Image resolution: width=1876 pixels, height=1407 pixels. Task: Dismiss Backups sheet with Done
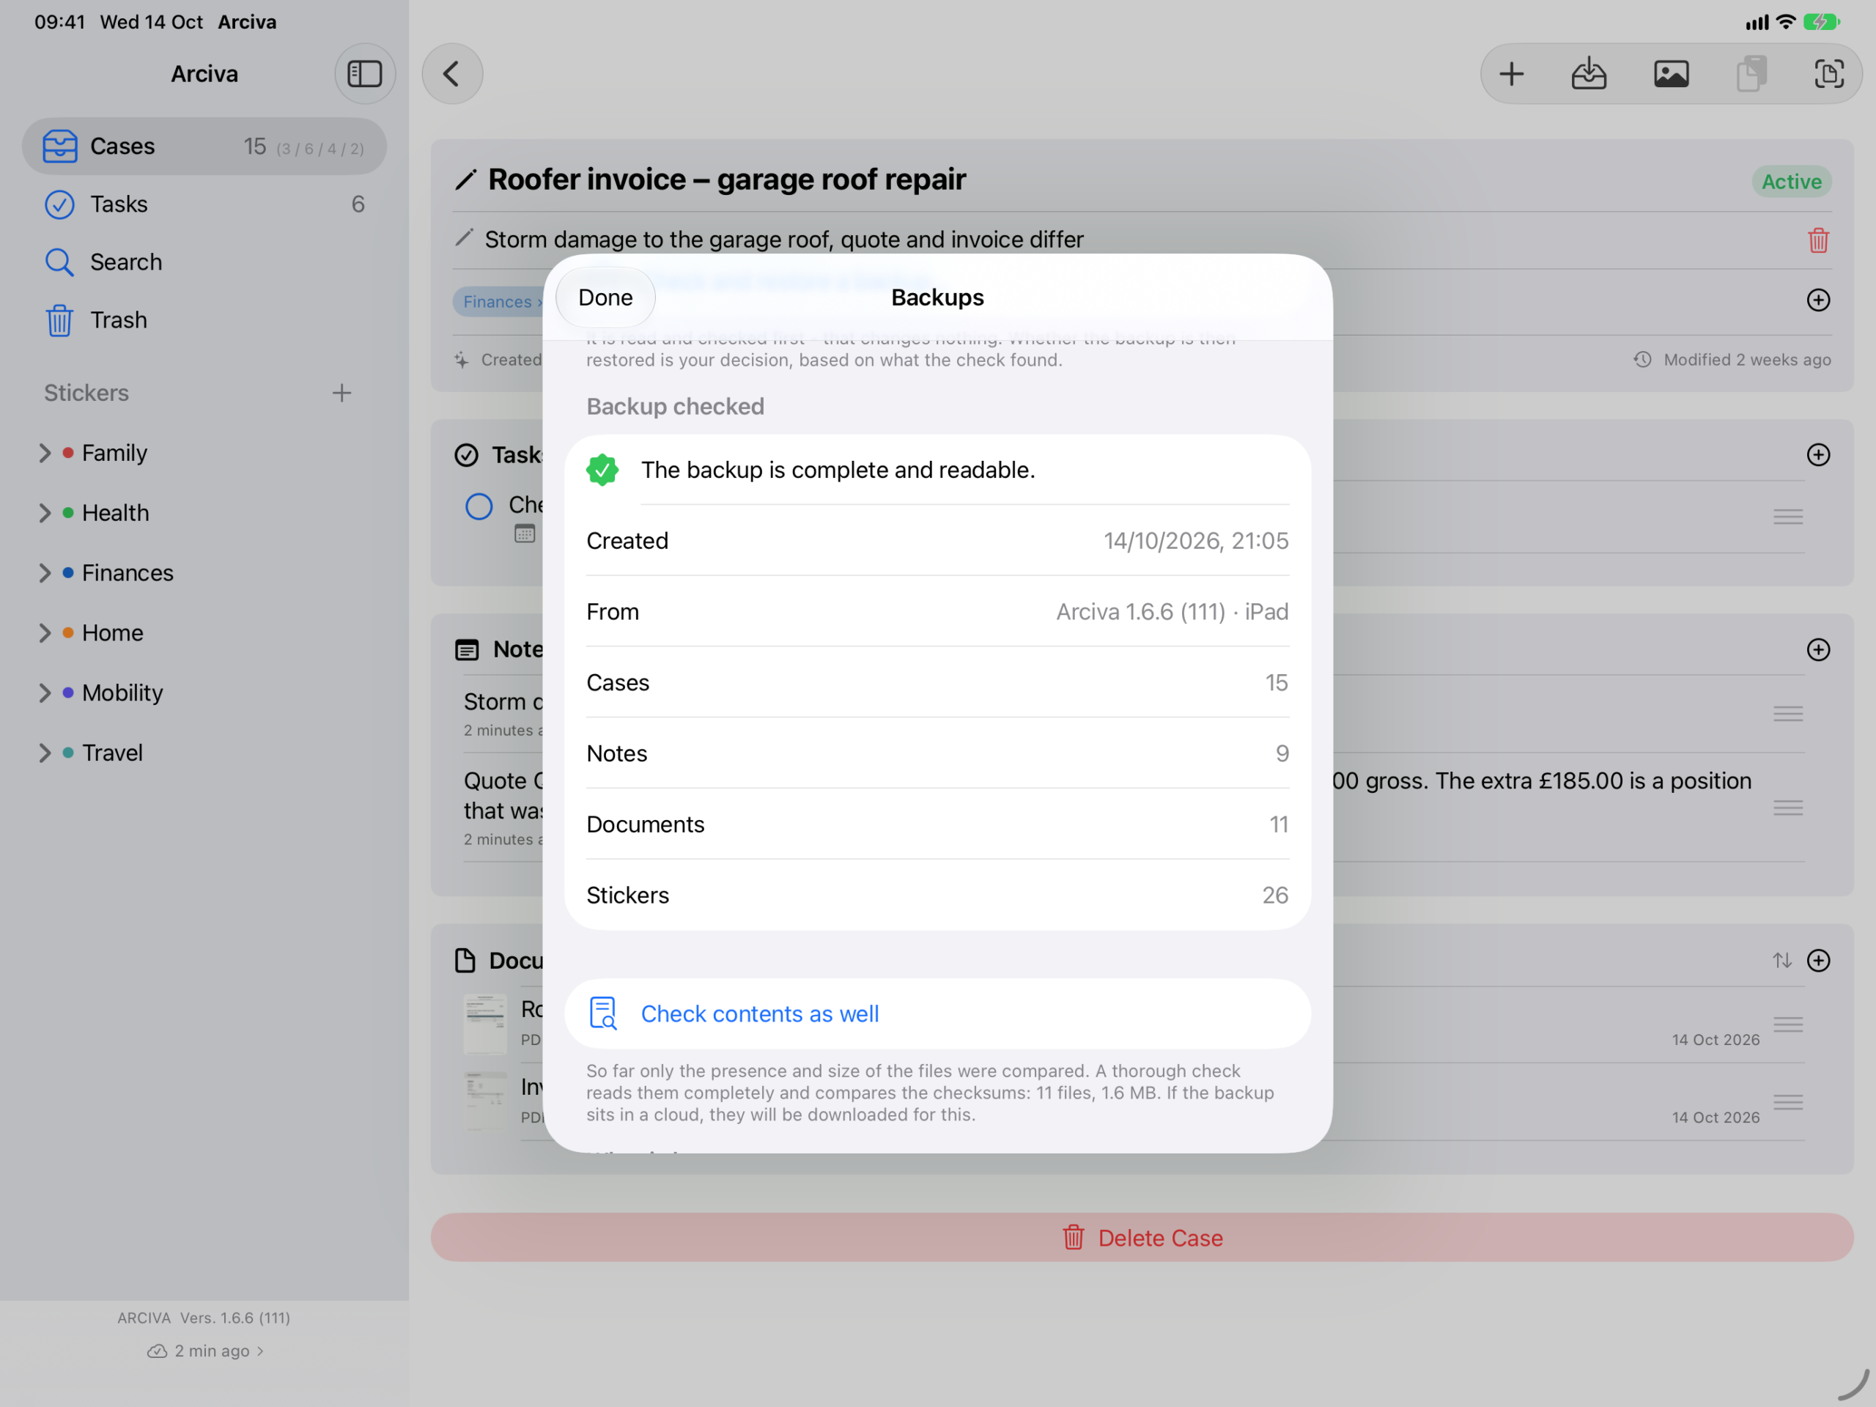[605, 298]
